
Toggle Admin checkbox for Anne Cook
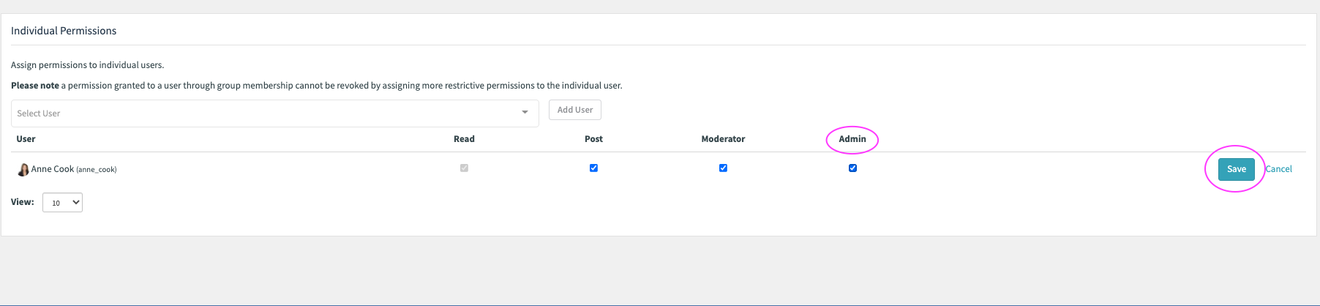pyautogui.click(x=852, y=168)
